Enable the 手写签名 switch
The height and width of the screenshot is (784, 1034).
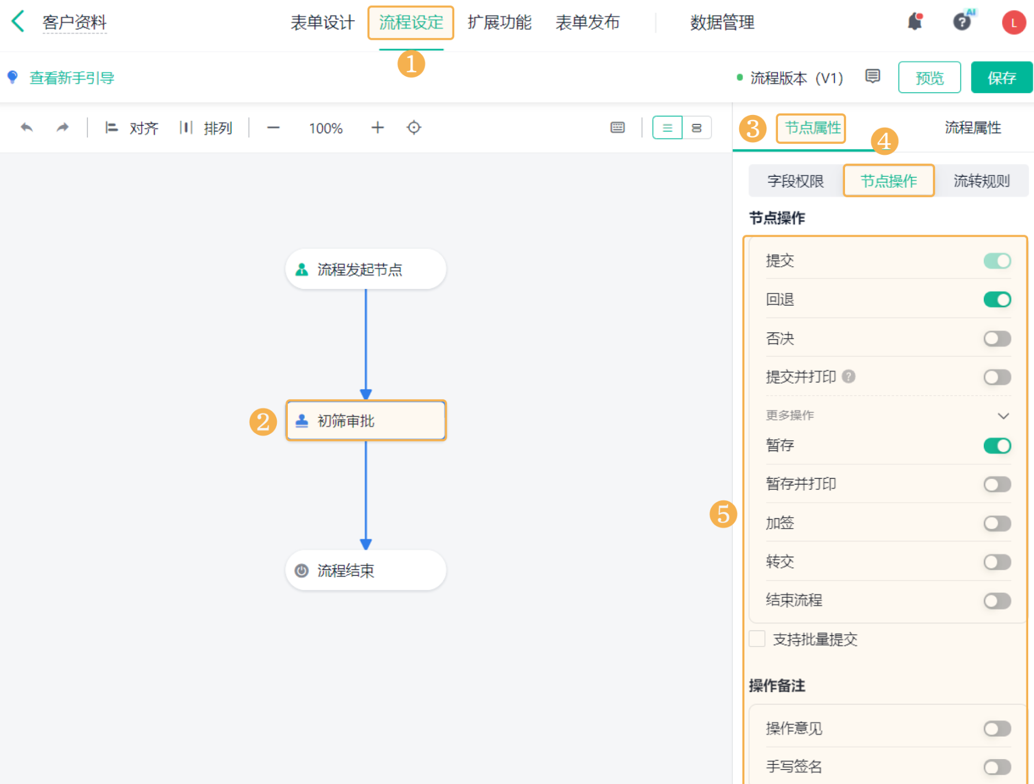coord(997,767)
